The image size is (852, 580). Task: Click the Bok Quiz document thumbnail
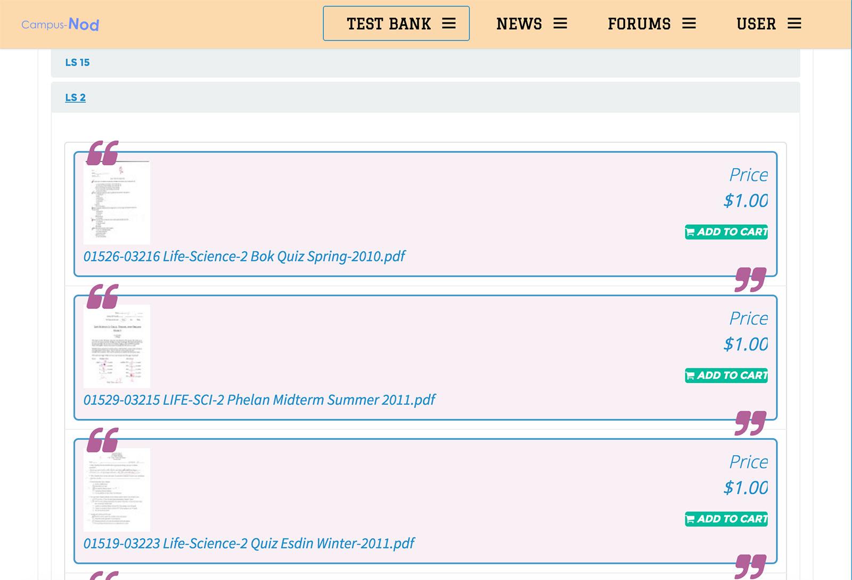tap(117, 202)
